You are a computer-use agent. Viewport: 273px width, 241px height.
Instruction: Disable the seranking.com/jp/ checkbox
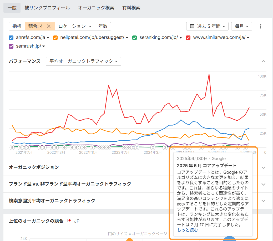(x=135, y=38)
